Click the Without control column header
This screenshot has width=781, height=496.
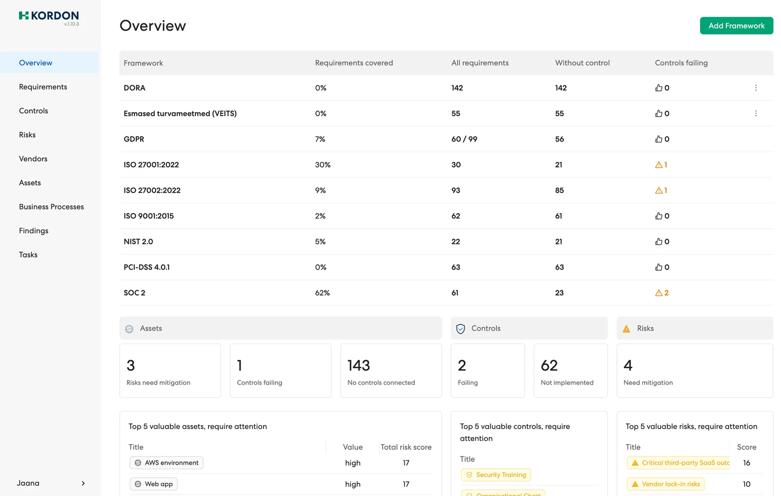pyautogui.click(x=582, y=63)
